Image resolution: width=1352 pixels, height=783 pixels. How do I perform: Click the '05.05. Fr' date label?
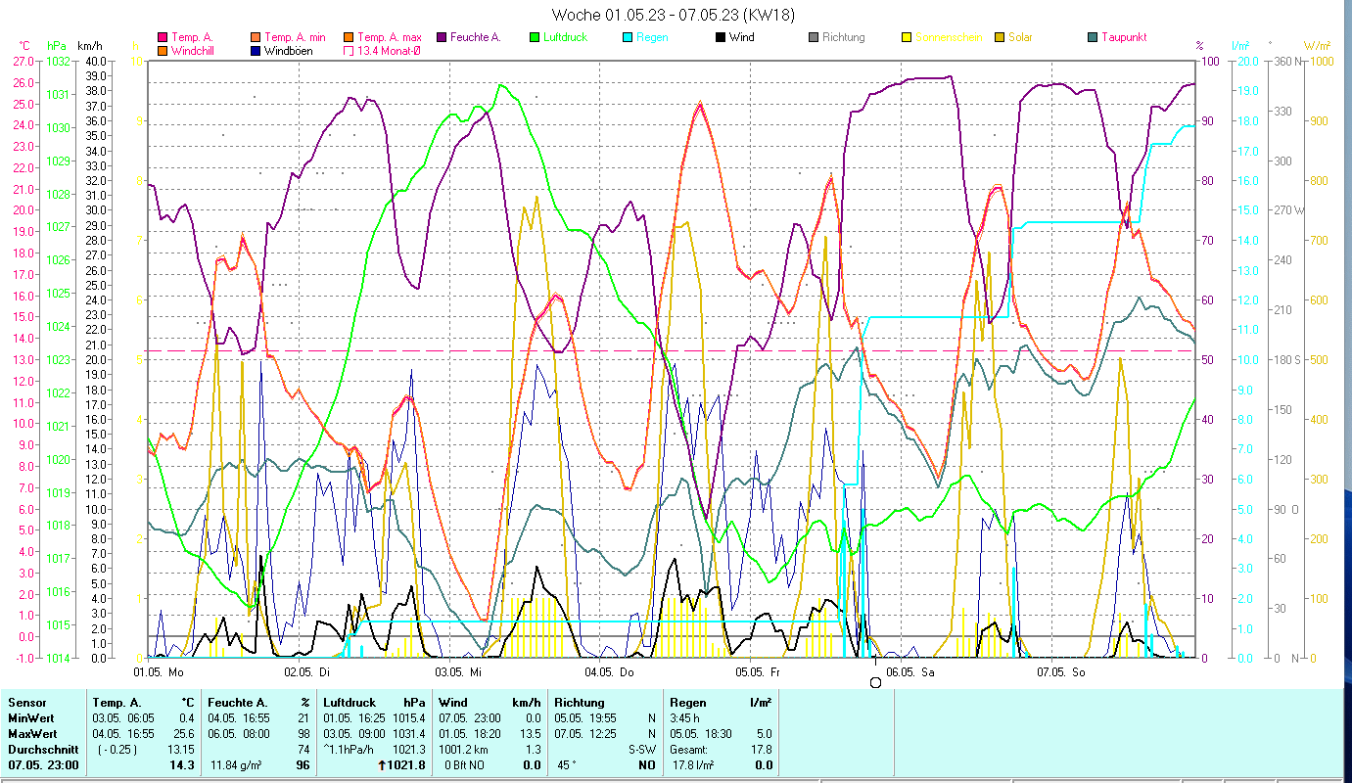point(758,672)
